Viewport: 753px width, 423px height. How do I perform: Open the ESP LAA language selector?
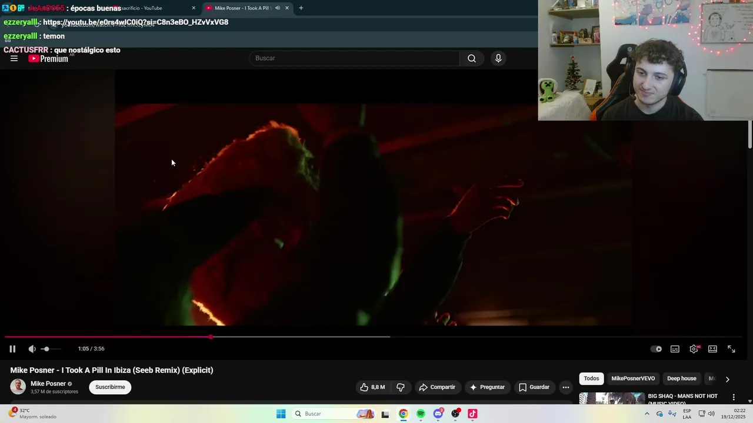click(687, 414)
